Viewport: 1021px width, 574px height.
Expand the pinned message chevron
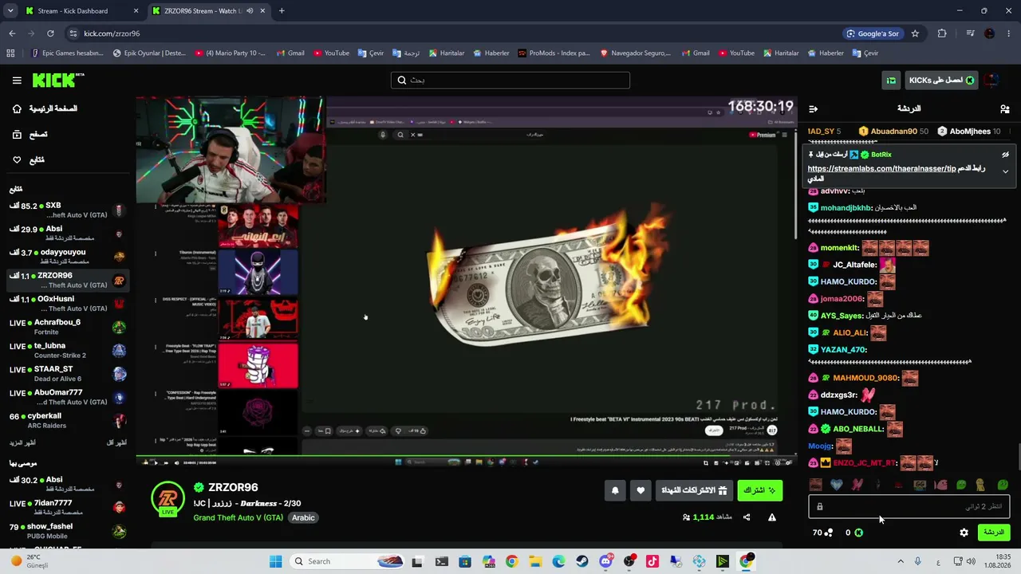(x=1005, y=171)
